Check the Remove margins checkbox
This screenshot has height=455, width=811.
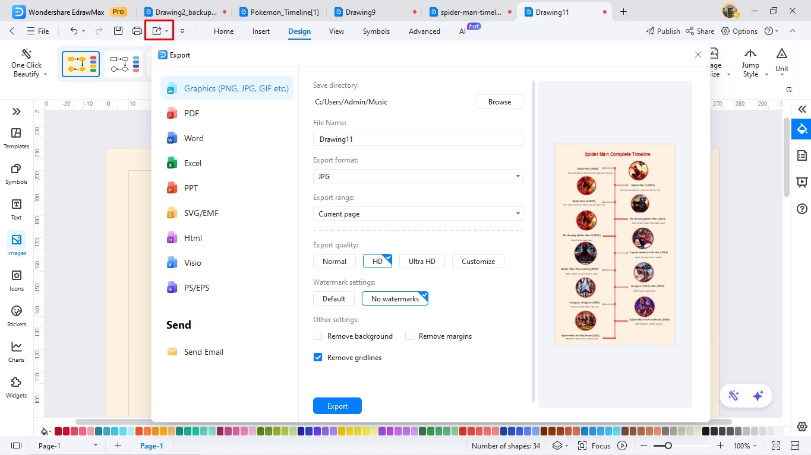click(x=409, y=336)
